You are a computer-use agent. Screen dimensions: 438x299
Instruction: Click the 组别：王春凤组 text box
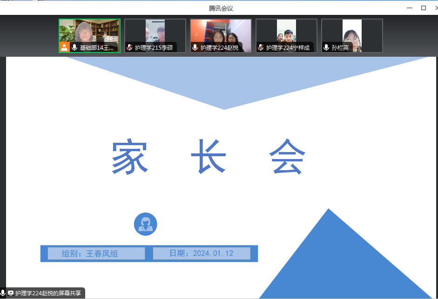[96, 253]
